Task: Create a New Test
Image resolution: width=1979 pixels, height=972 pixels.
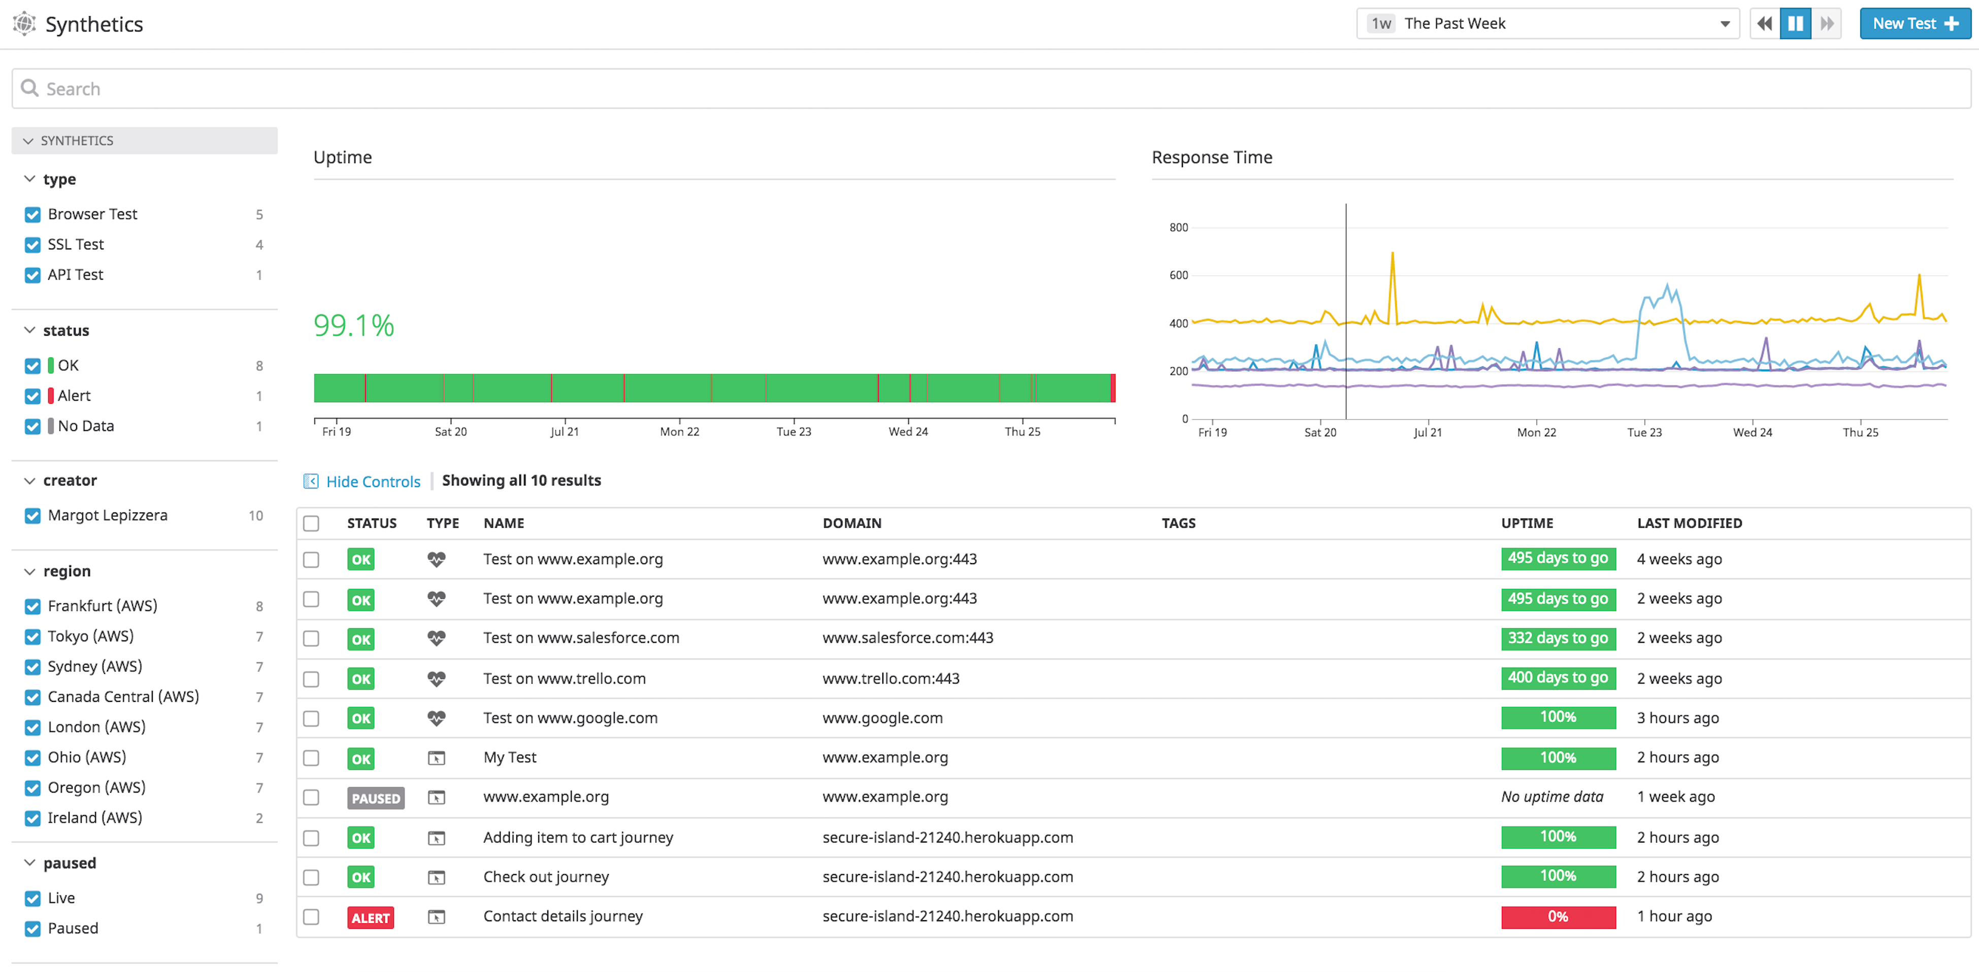Action: click(x=1915, y=24)
